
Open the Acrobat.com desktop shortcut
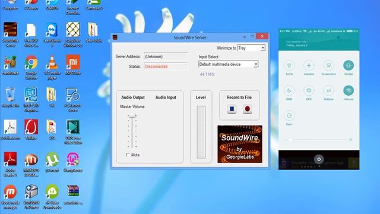point(10,130)
